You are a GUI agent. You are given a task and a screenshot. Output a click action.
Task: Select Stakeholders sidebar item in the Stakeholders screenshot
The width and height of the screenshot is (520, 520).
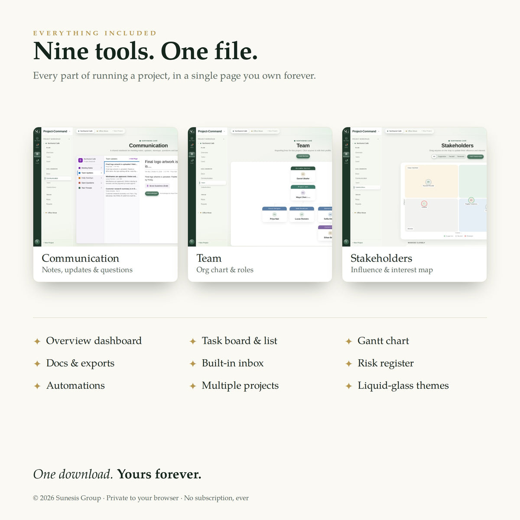point(367,187)
